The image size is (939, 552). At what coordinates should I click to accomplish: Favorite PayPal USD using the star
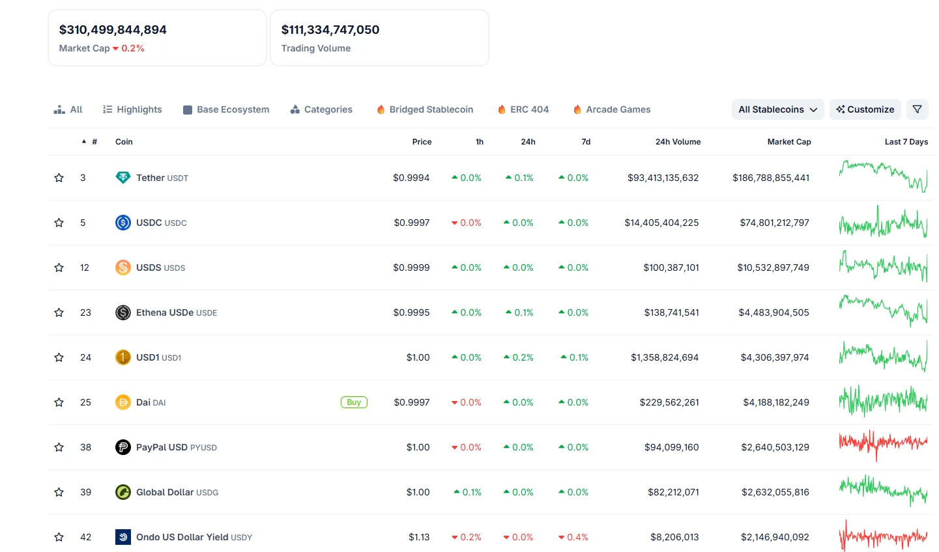(x=59, y=447)
